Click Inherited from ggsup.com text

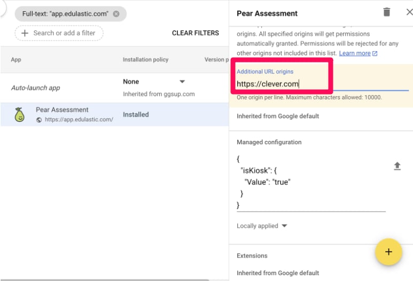click(159, 94)
